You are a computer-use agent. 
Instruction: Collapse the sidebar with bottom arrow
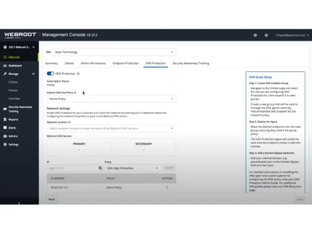19,203
